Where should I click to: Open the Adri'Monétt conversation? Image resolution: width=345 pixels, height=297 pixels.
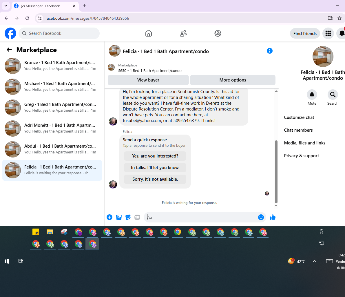coord(52,128)
